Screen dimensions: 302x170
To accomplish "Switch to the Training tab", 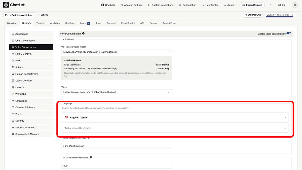I will coord(40,23).
